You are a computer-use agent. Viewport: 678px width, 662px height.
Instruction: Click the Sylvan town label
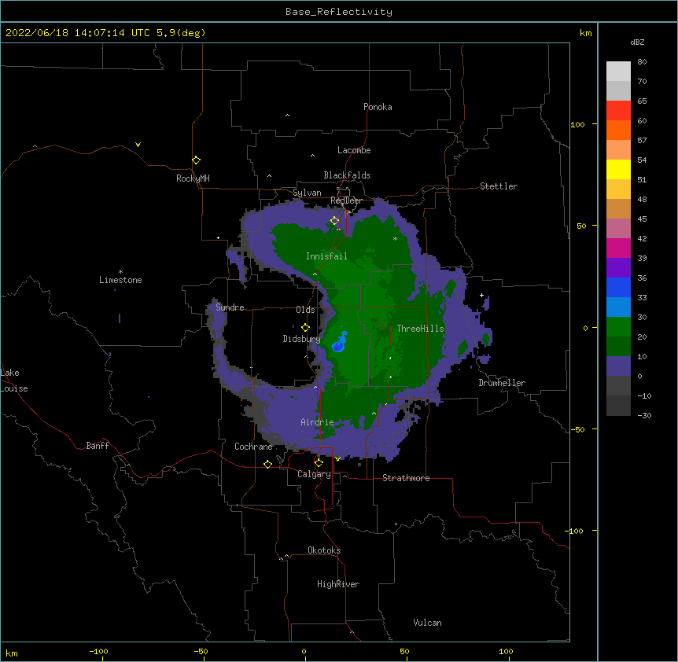307,193
